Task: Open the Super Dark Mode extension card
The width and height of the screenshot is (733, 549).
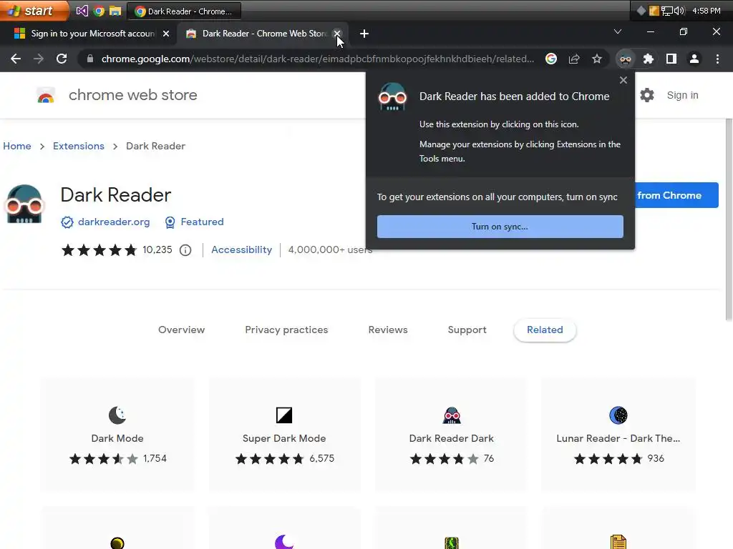Action: tap(284, 434)
